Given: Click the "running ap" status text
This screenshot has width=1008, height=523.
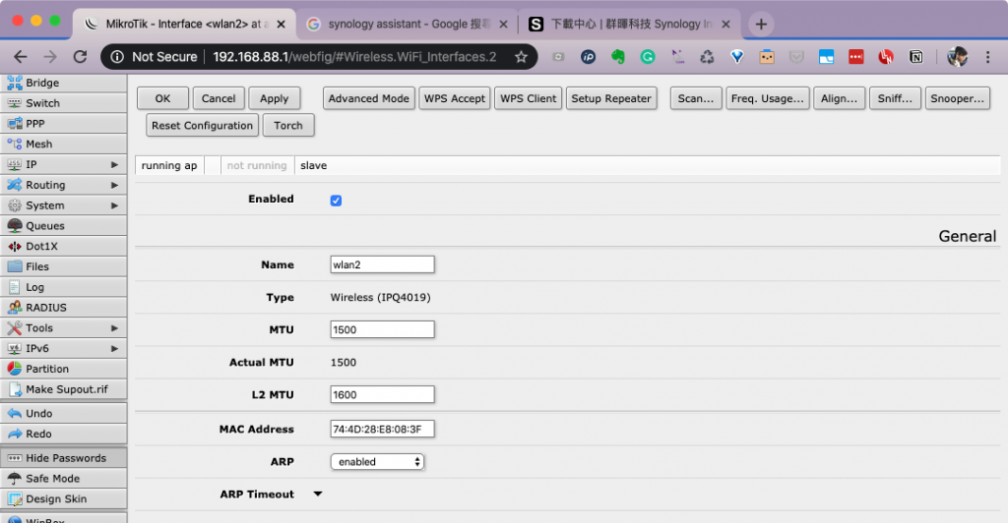Looking at the screenshot, I should [x=169, y=165].
